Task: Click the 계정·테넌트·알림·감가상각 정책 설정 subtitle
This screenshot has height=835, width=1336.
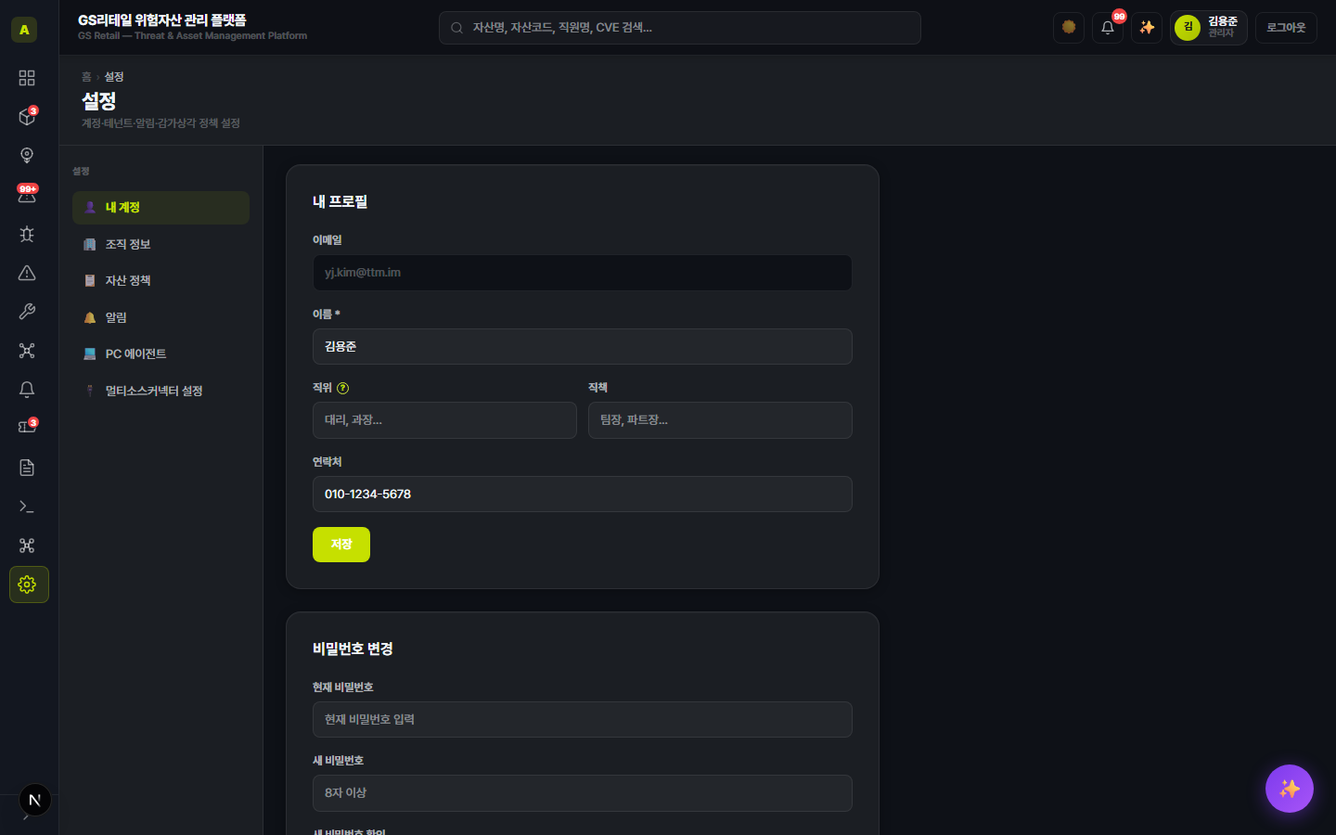Action: [x=161, y=123]
